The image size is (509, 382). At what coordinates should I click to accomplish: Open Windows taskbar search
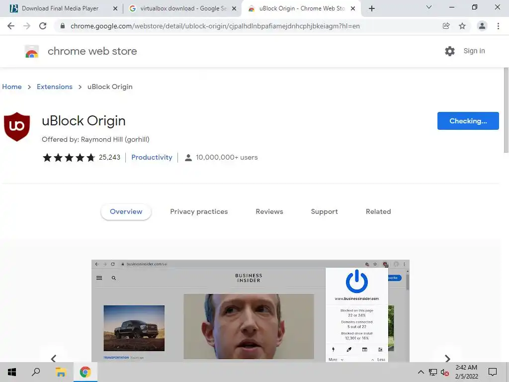(x=36, y=372)
